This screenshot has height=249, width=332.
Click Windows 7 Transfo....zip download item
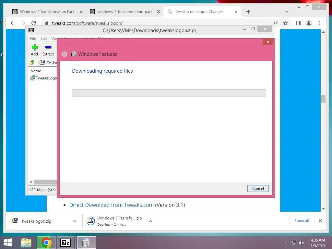point(114,221)
